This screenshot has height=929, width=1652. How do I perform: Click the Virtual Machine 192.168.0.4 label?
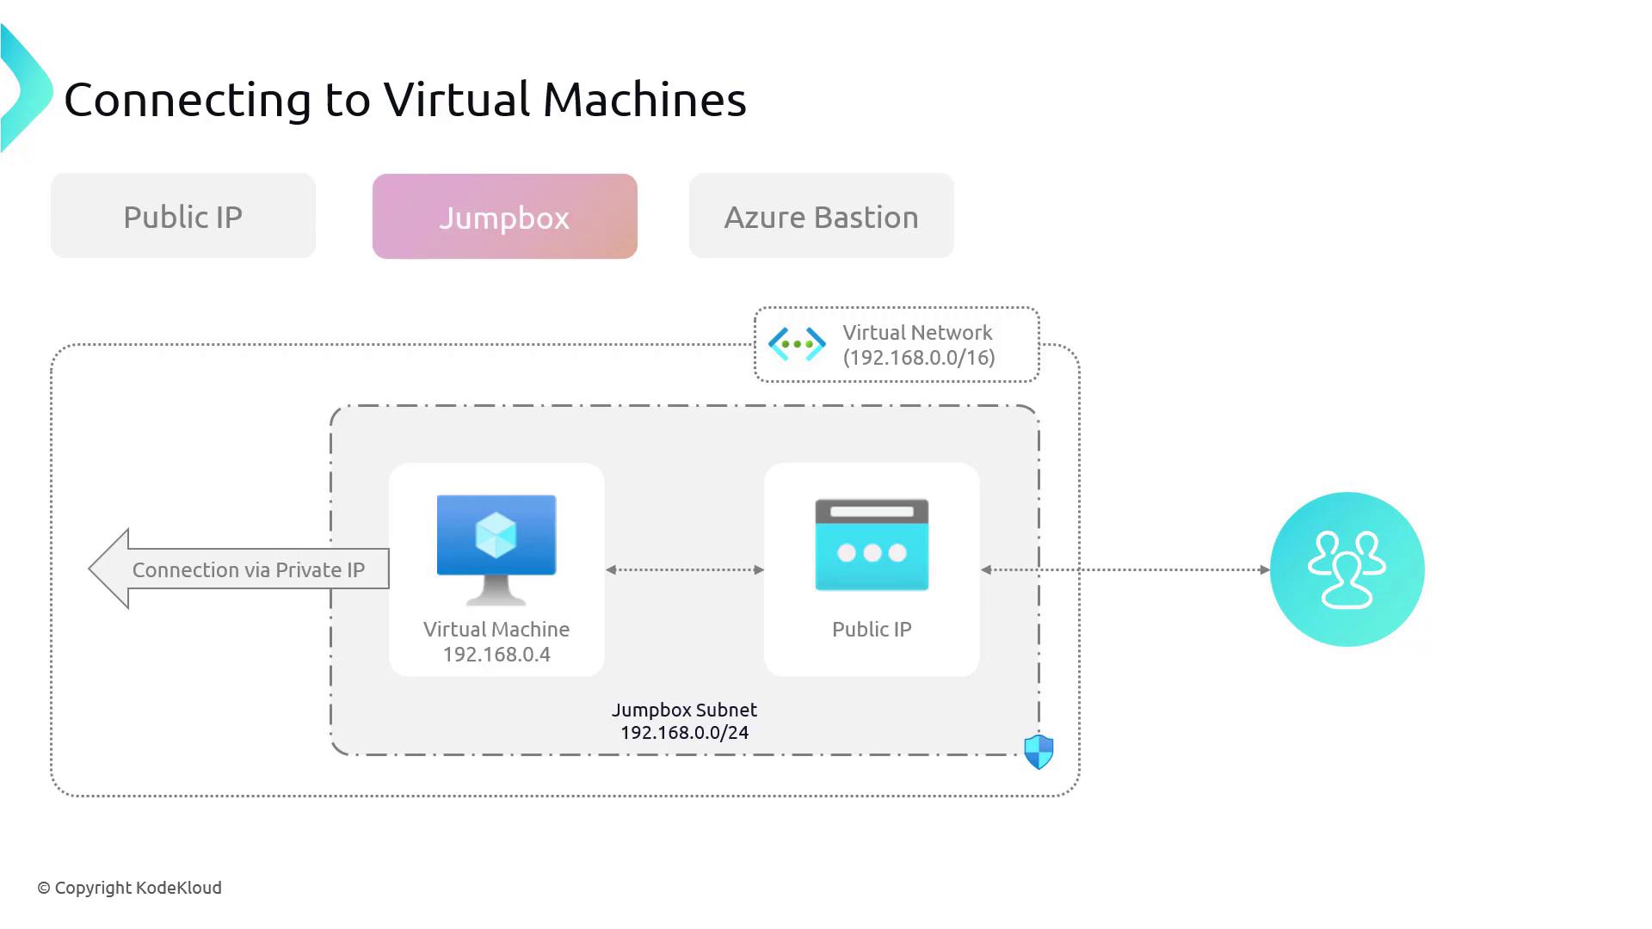(x=496, y=642)
